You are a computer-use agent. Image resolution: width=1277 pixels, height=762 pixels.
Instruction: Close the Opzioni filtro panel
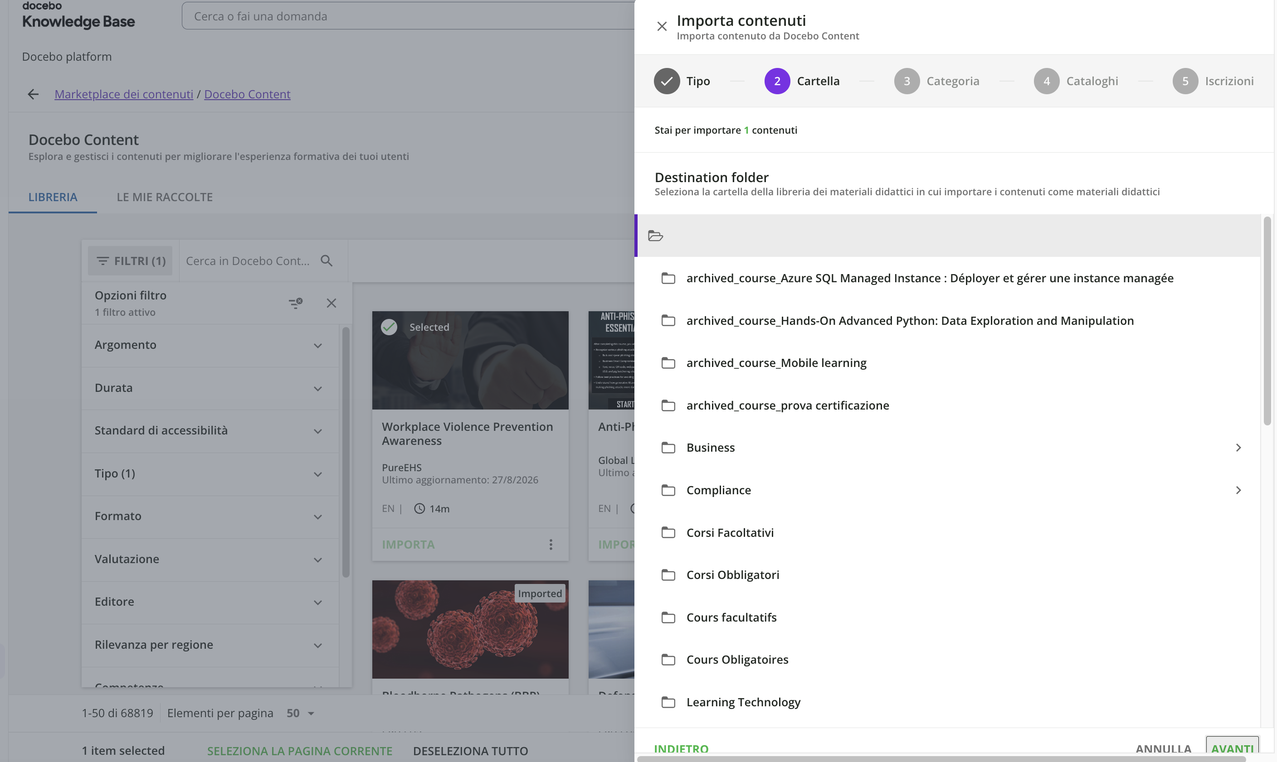[331, 303]
